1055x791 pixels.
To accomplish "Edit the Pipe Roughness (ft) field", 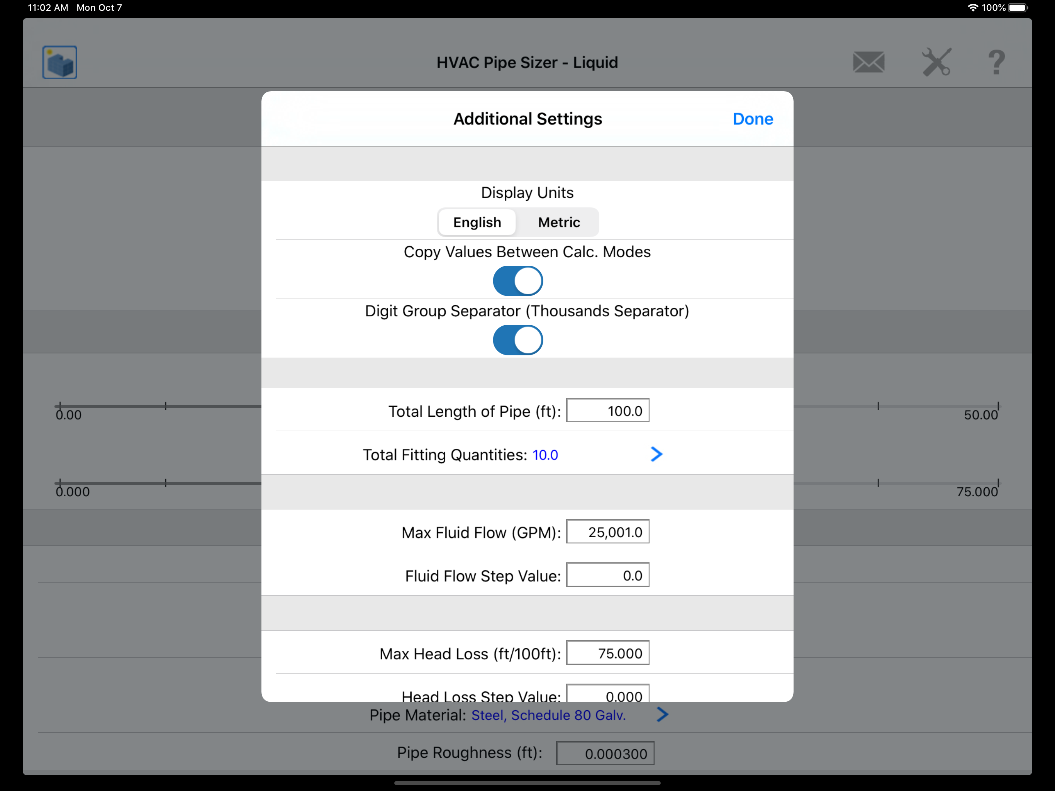I will (x=605, y=753).
